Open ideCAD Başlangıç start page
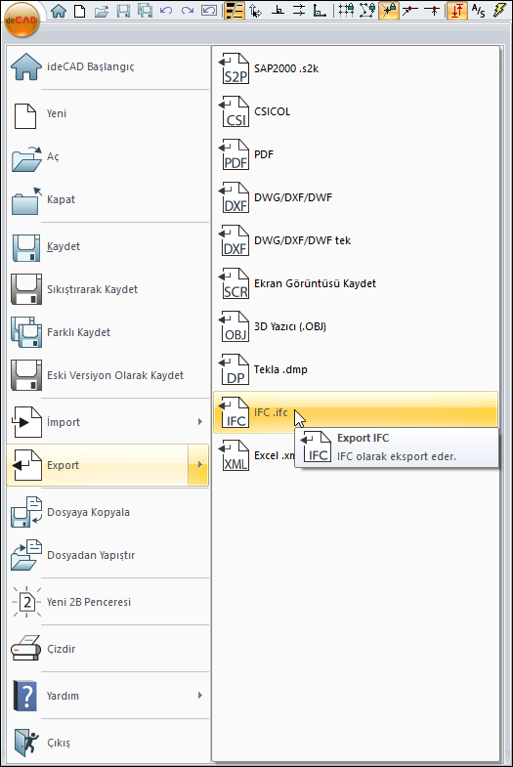 [x=108, y=67]
